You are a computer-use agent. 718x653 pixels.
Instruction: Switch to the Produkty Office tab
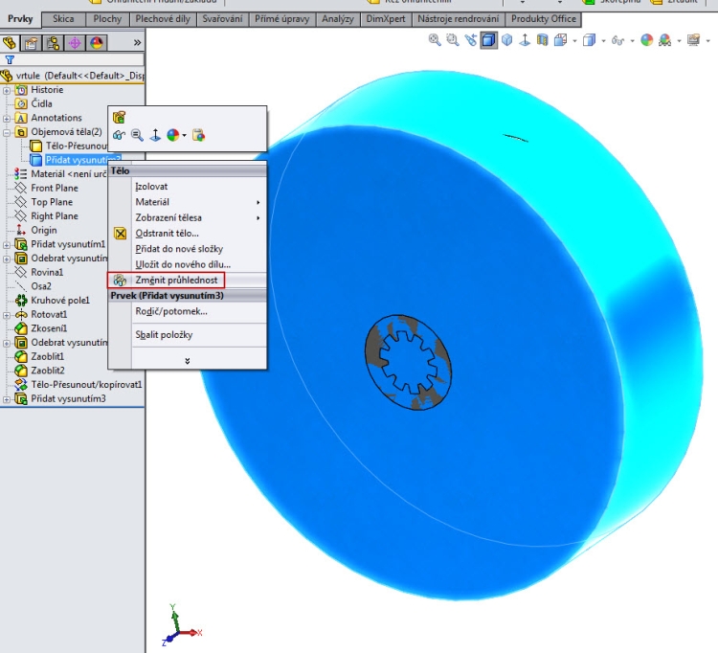(544, 19)
